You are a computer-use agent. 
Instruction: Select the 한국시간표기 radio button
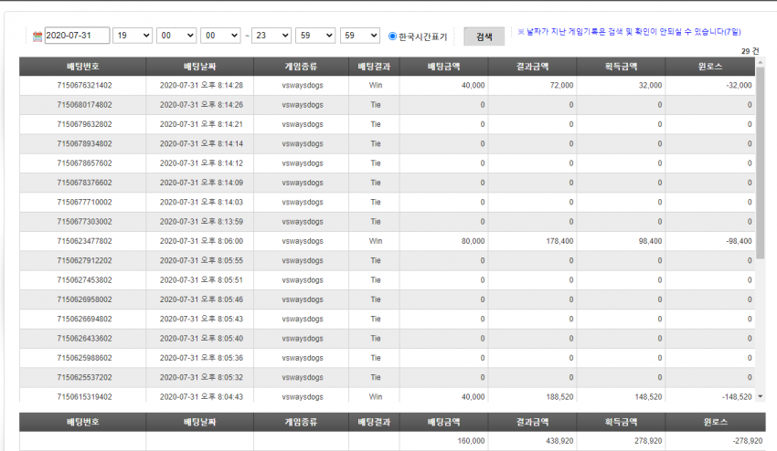(x=392, y=37)
